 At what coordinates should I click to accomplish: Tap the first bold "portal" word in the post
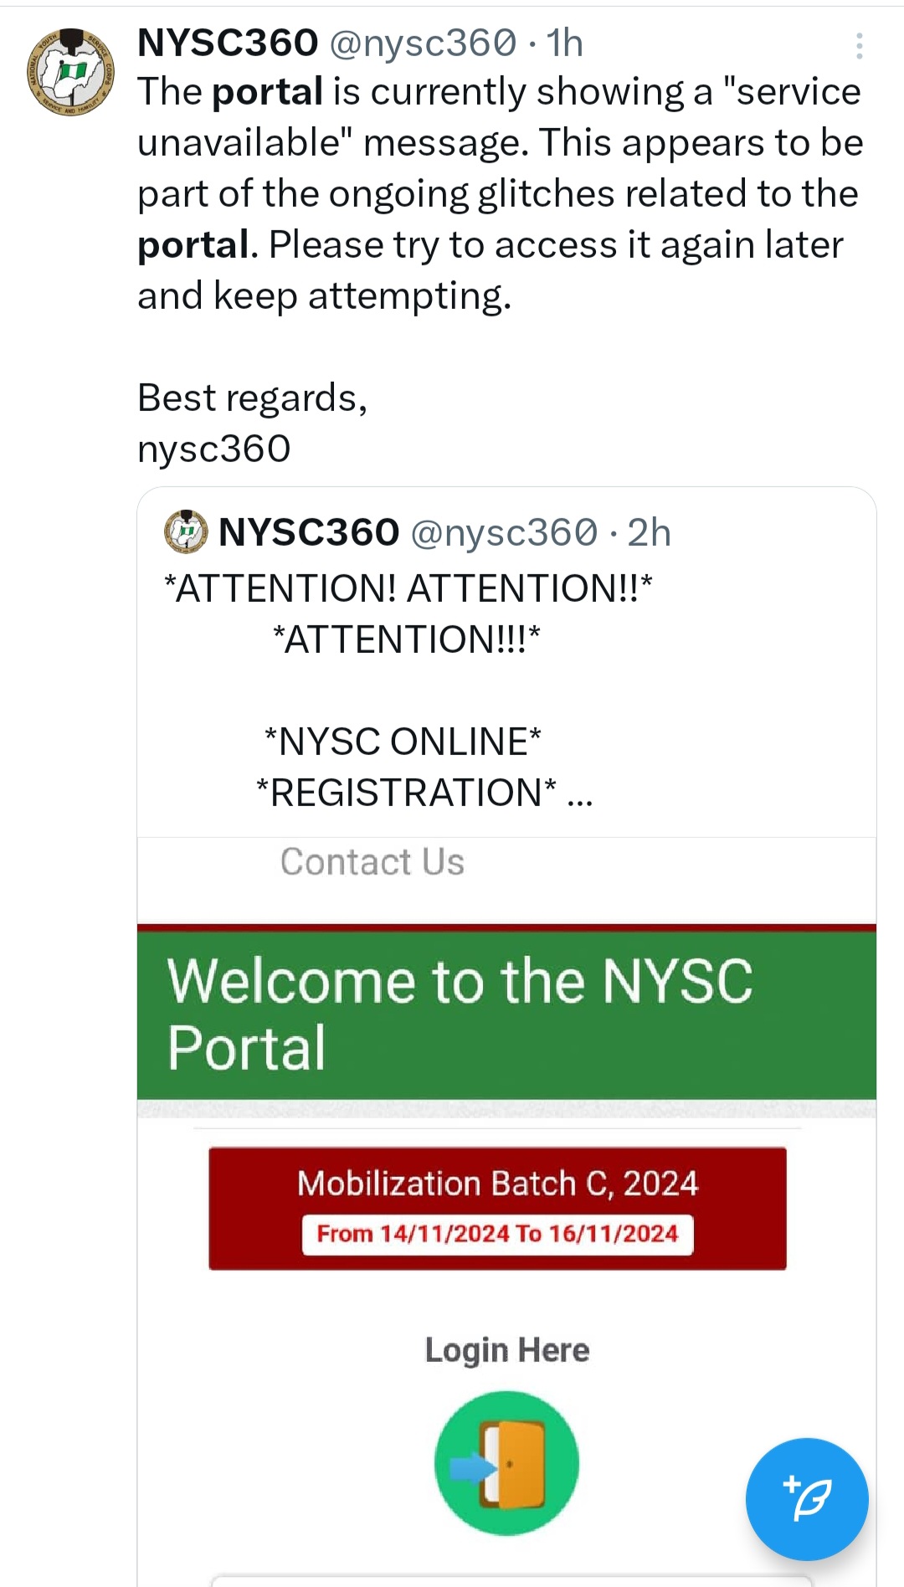click(267, 92)
